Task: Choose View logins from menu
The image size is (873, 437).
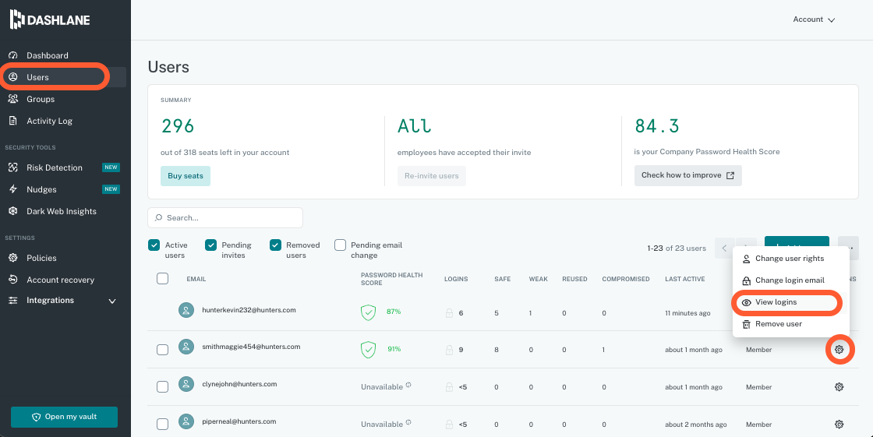Action: (776, 302)
